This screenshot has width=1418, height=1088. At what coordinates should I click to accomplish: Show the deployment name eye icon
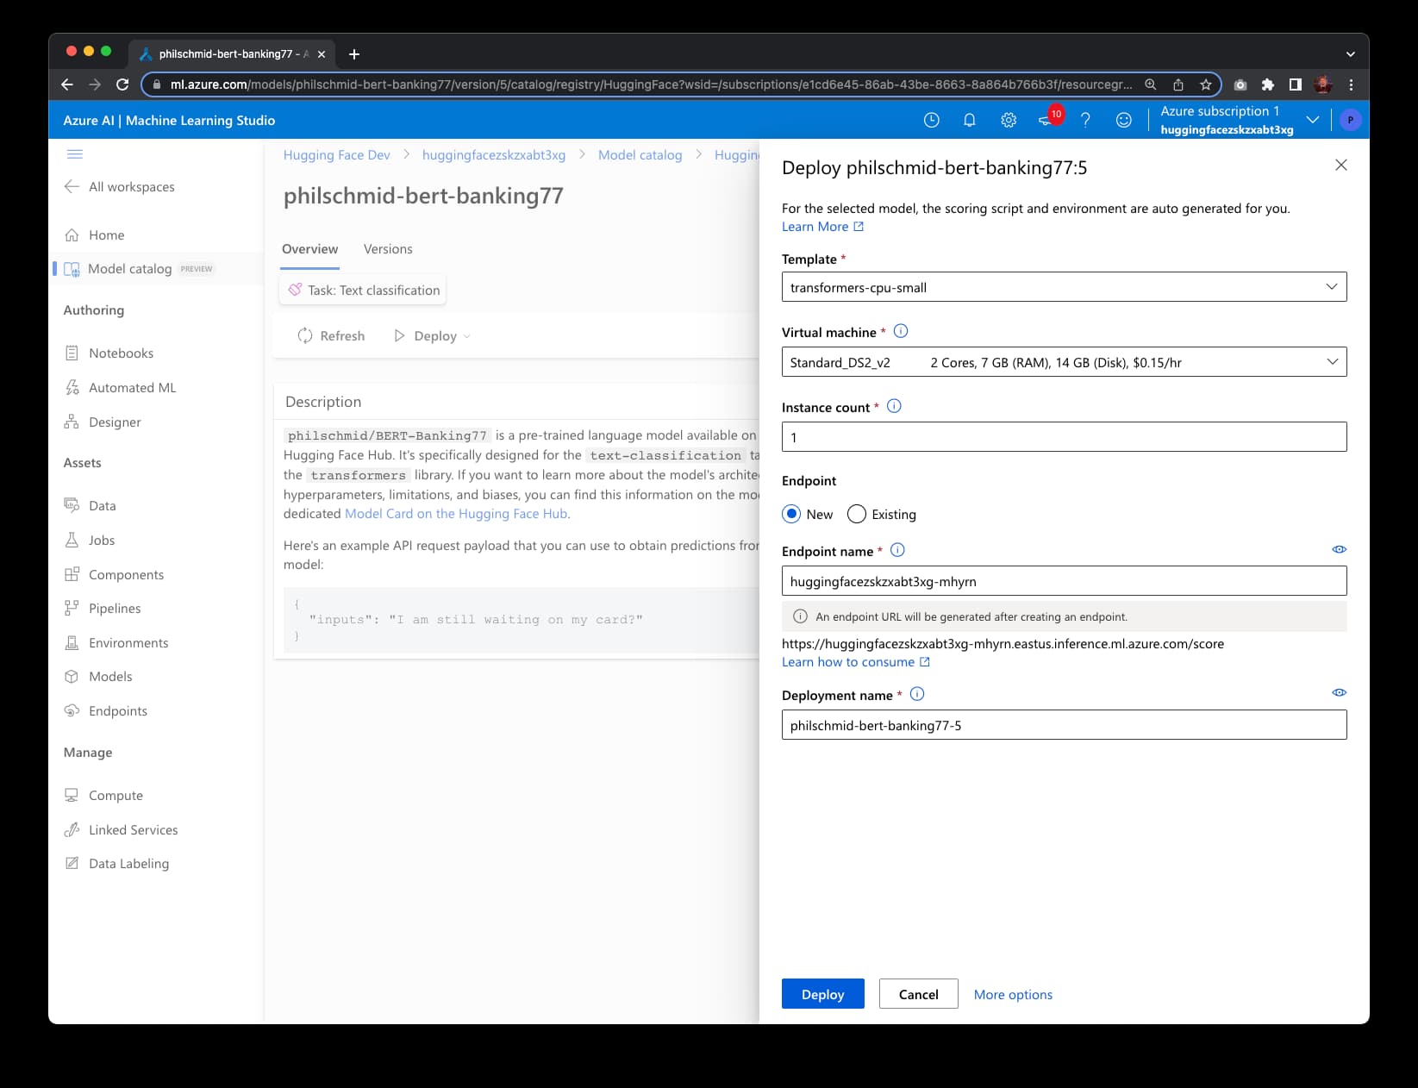[1339, 692]
